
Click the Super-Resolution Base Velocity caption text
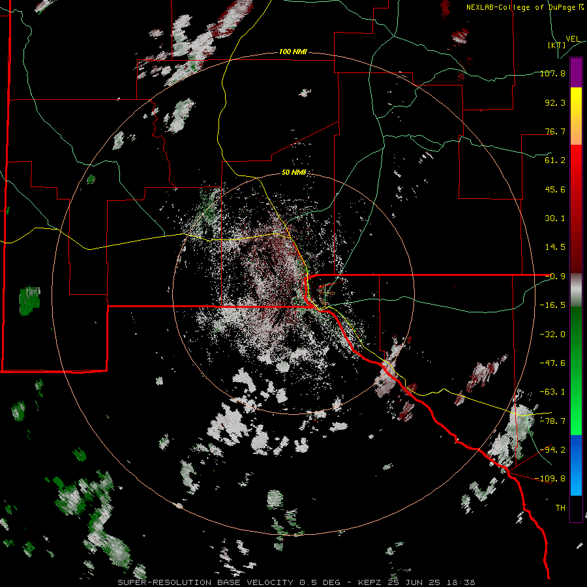coord(296,582)
